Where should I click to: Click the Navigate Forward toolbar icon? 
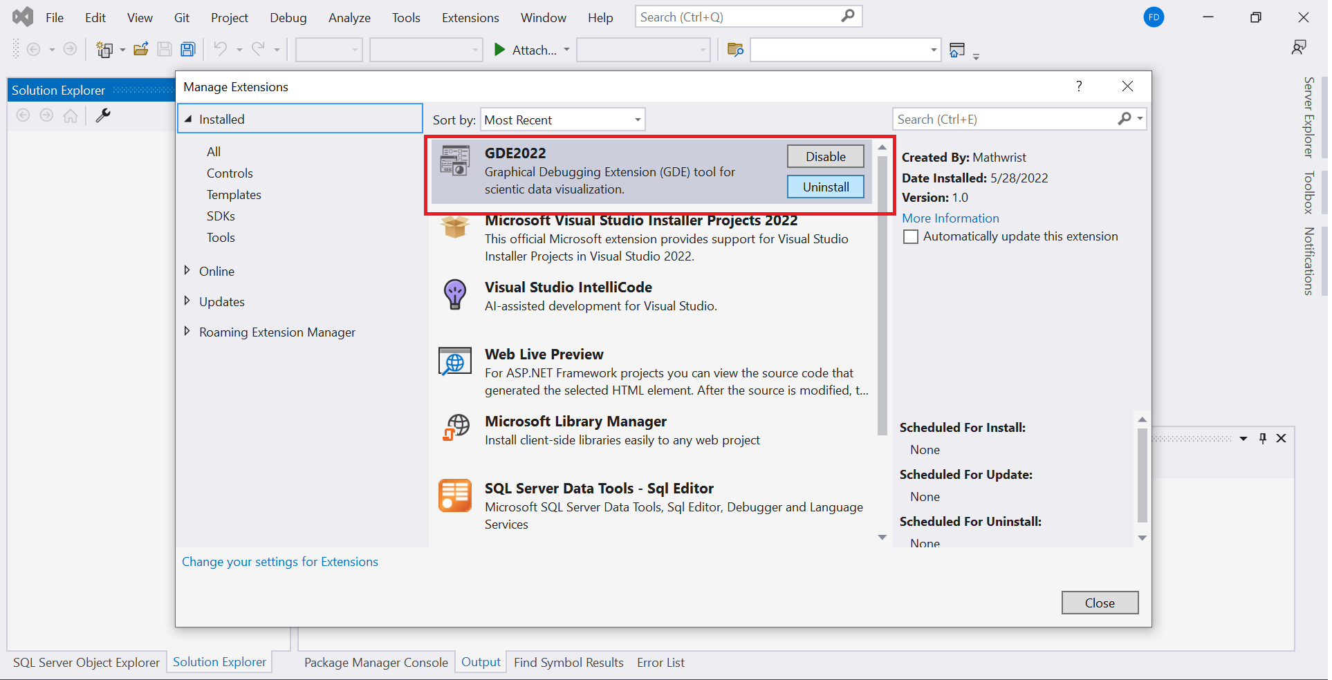point(70,49)
